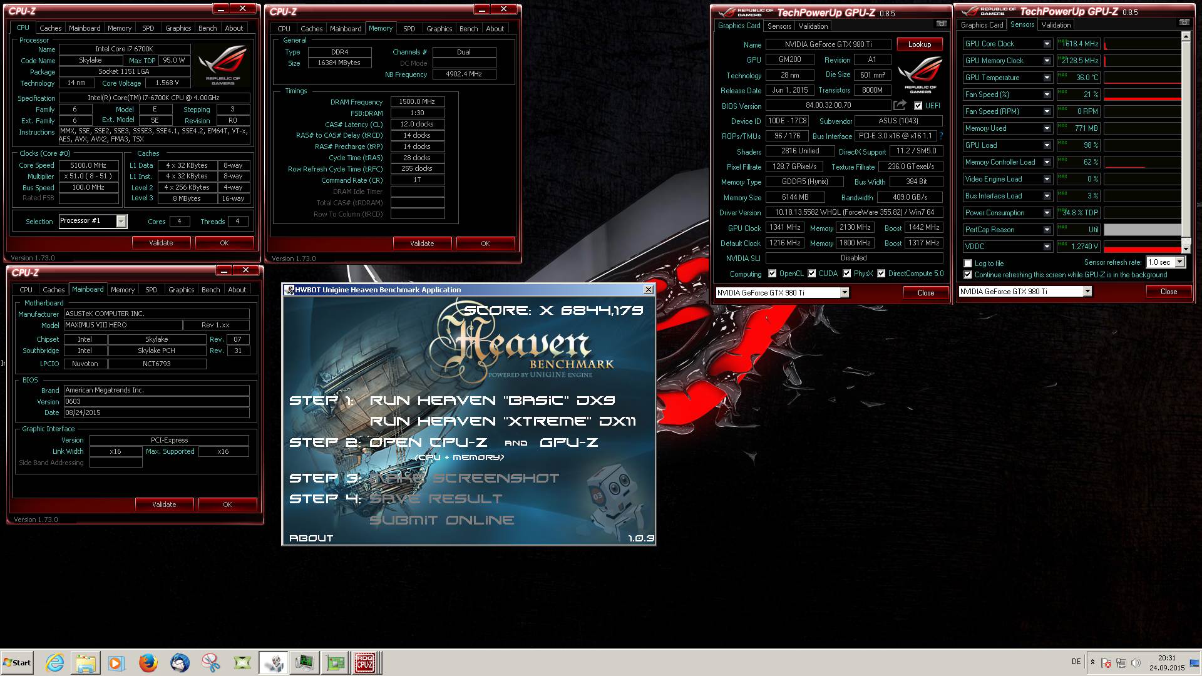The height and width of the screenshot is (676, 1202).
Task: Open the Snipping Tool scissors icon
Action: [x=211, y=662]
